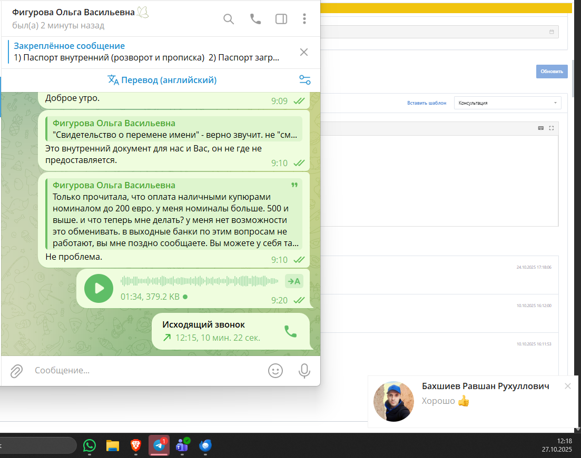Click the outgoing call phone icon
Image resolution: width=581 pixels, height=458 pixels.
(x=290, y=331)
